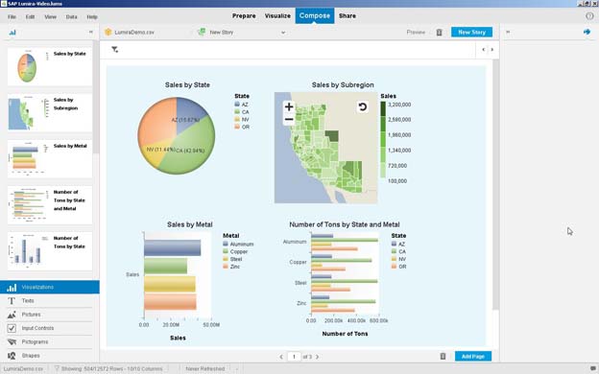Select the Sales by Subregion thumbnail
599x374 pixels.
click(x=50, y=113)
